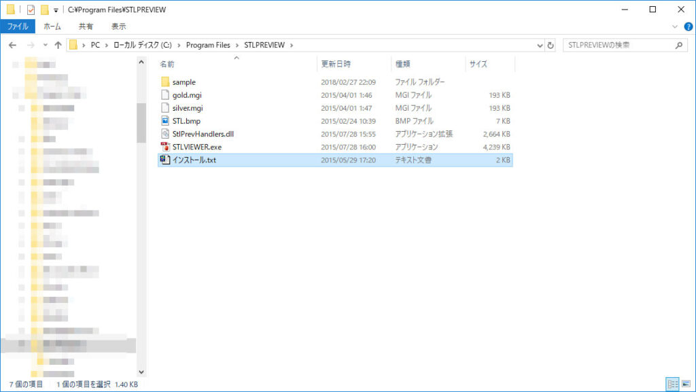This screenshot has width=696, height=392.
Task: Click the properties checkmark in quick access toolbar
Action: point(31,10)
